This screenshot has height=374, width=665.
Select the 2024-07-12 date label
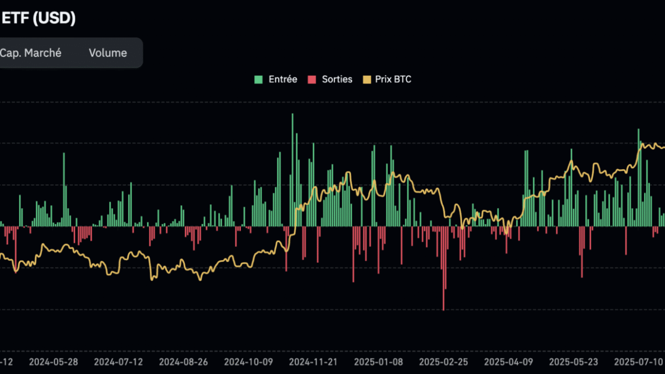coord(118,362)
